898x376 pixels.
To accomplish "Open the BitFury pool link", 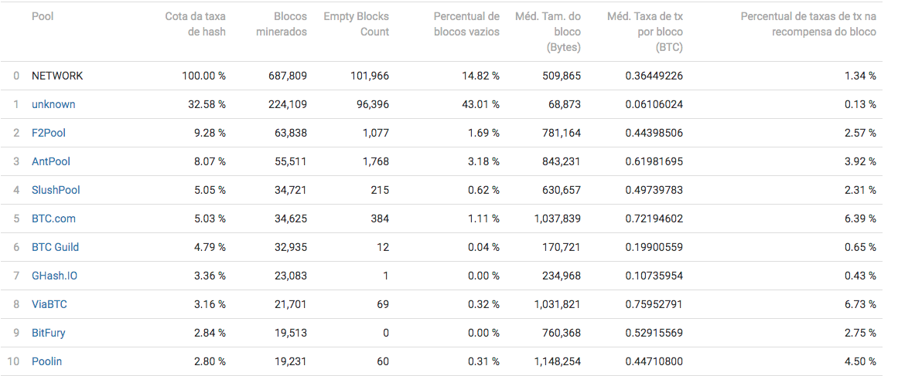I will pyautogui.click(x=49, y=333).
